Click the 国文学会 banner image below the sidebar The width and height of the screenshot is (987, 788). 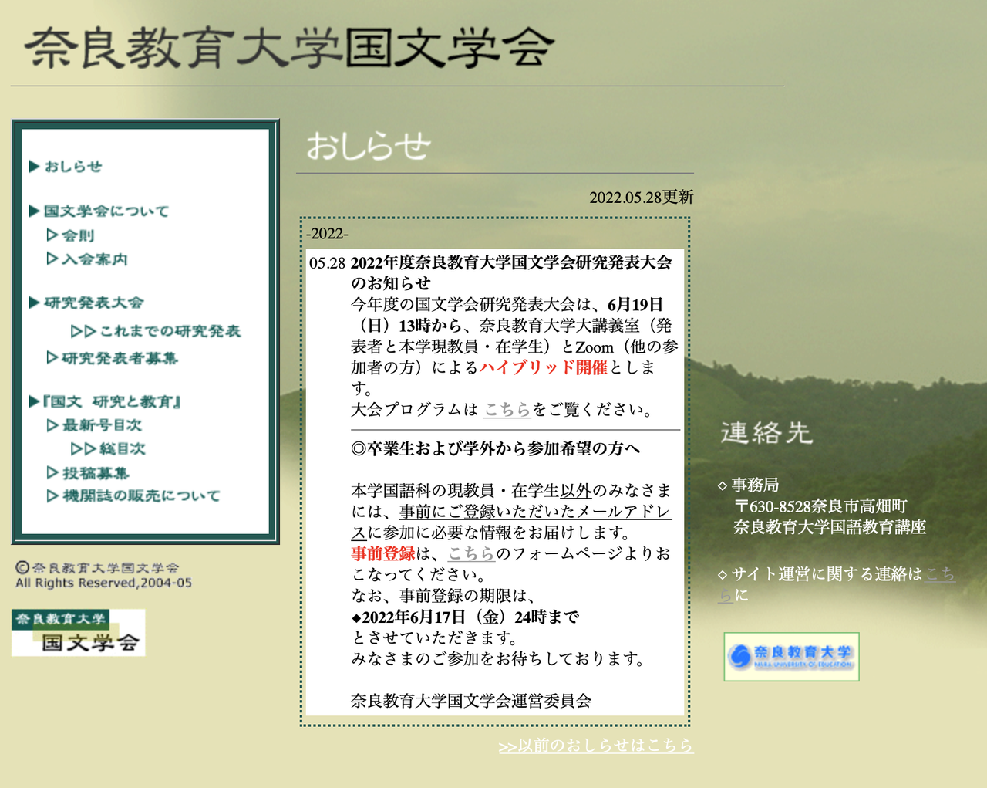tap(79, 633)
